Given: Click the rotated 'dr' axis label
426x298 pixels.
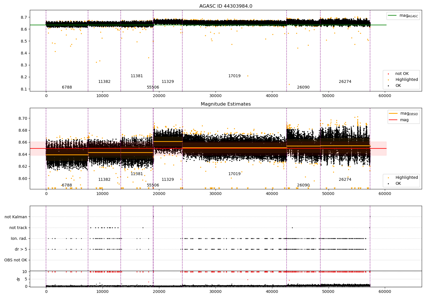Looking at the screenshot, I should pos(18,279).
